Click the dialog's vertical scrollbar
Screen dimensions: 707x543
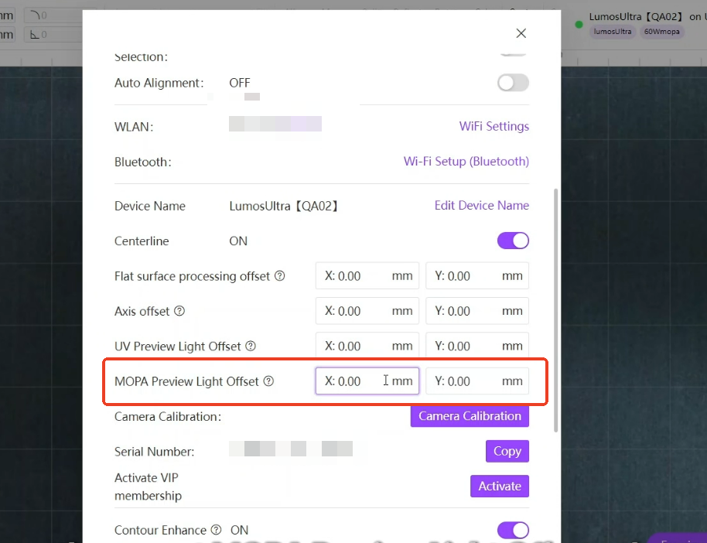[x=556, y=310]
